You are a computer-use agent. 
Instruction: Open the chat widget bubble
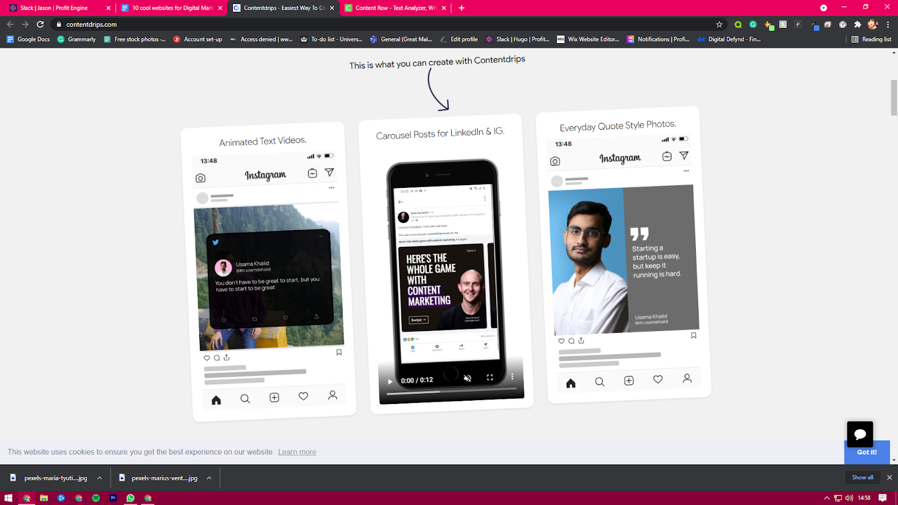860,434
